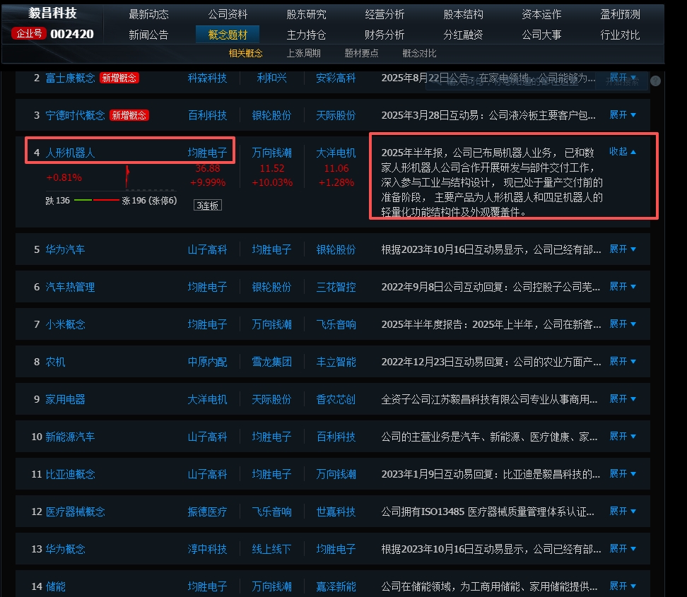This screenshot has height=597, width=687.
Task: Switch to 题材要点 sub-tab
Action: (x=361, y=54)
